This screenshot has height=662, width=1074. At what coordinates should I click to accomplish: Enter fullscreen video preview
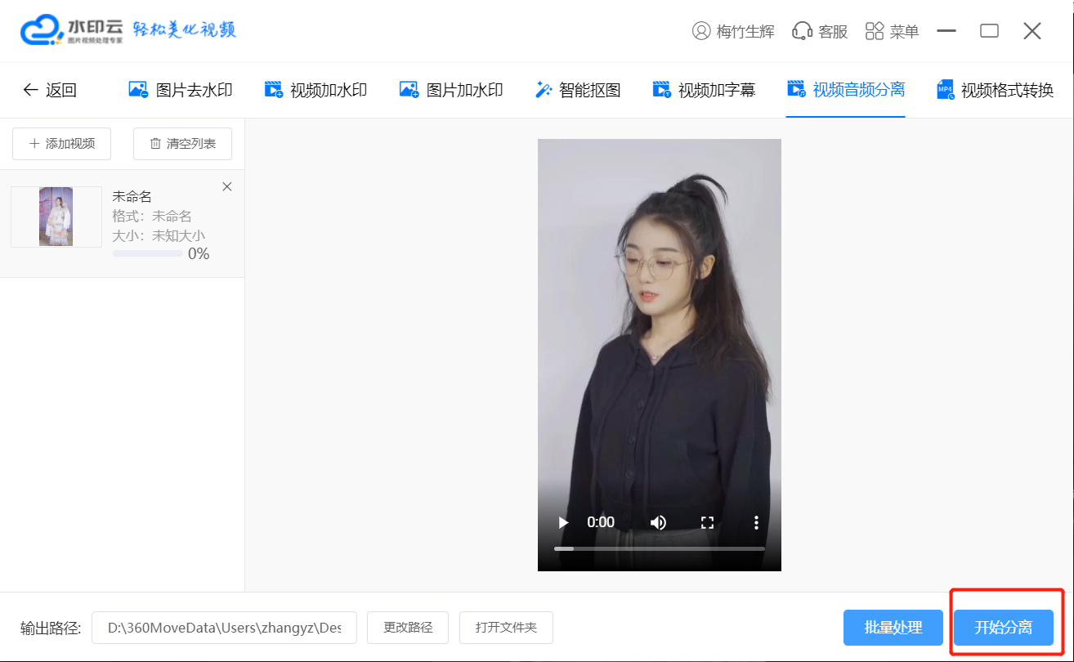pyautogui.click(x=708, y=522)
